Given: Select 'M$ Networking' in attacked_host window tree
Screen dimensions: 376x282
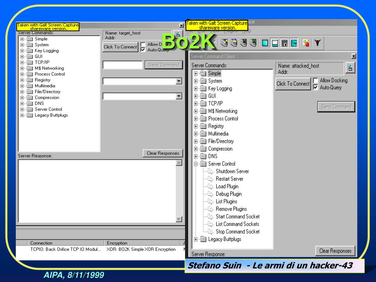Looking at the screenshot, I should (223, 111).
